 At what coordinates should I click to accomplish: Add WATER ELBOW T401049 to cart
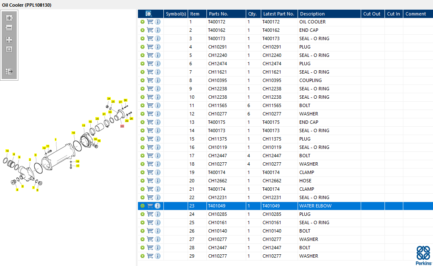pyautogui.click(x=150, y=206)
